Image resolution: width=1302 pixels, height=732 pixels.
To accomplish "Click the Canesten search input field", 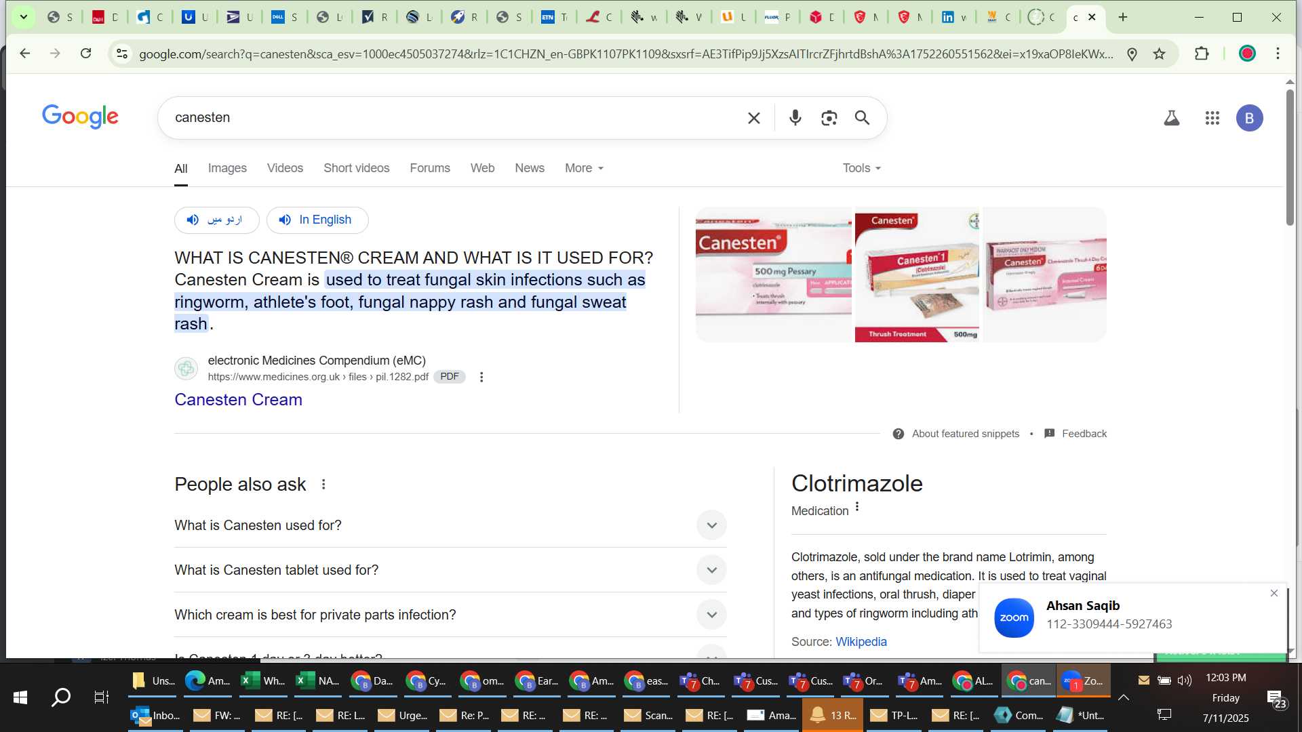I will (454, 118).
